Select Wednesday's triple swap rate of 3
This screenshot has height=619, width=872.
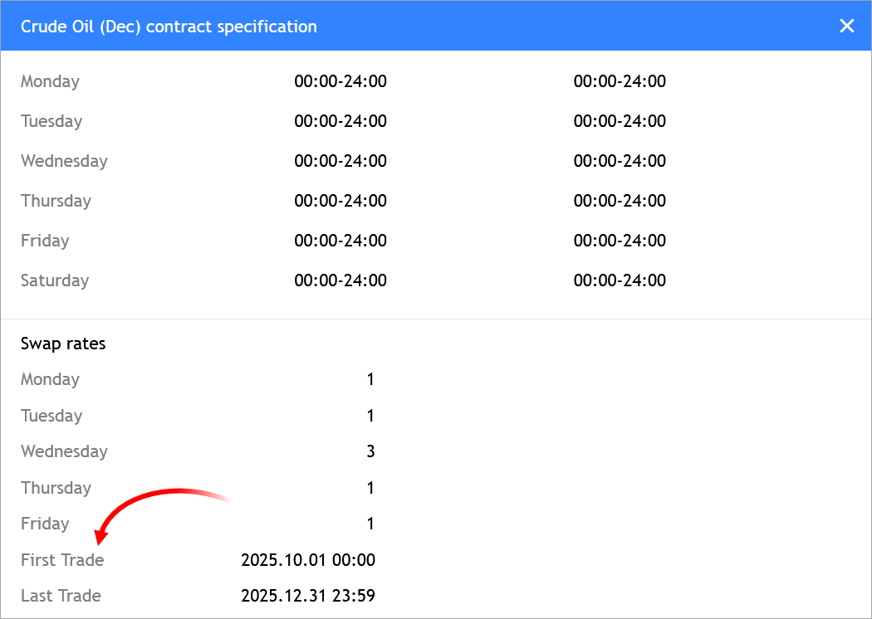coord(370,451)
